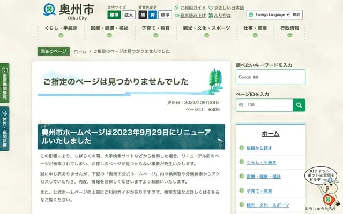Image resolution: width=343 pixels, height=214 pixels.
Task: Open the 医療機関情報 side tab
Action: click(5, 83)
